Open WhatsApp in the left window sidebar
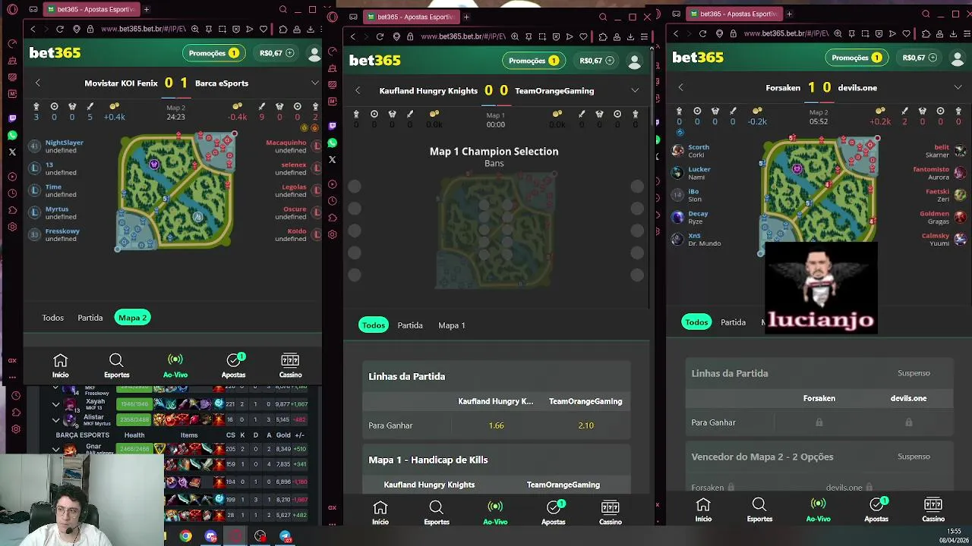This screenshot has width=972, height=546. [12, 135]
